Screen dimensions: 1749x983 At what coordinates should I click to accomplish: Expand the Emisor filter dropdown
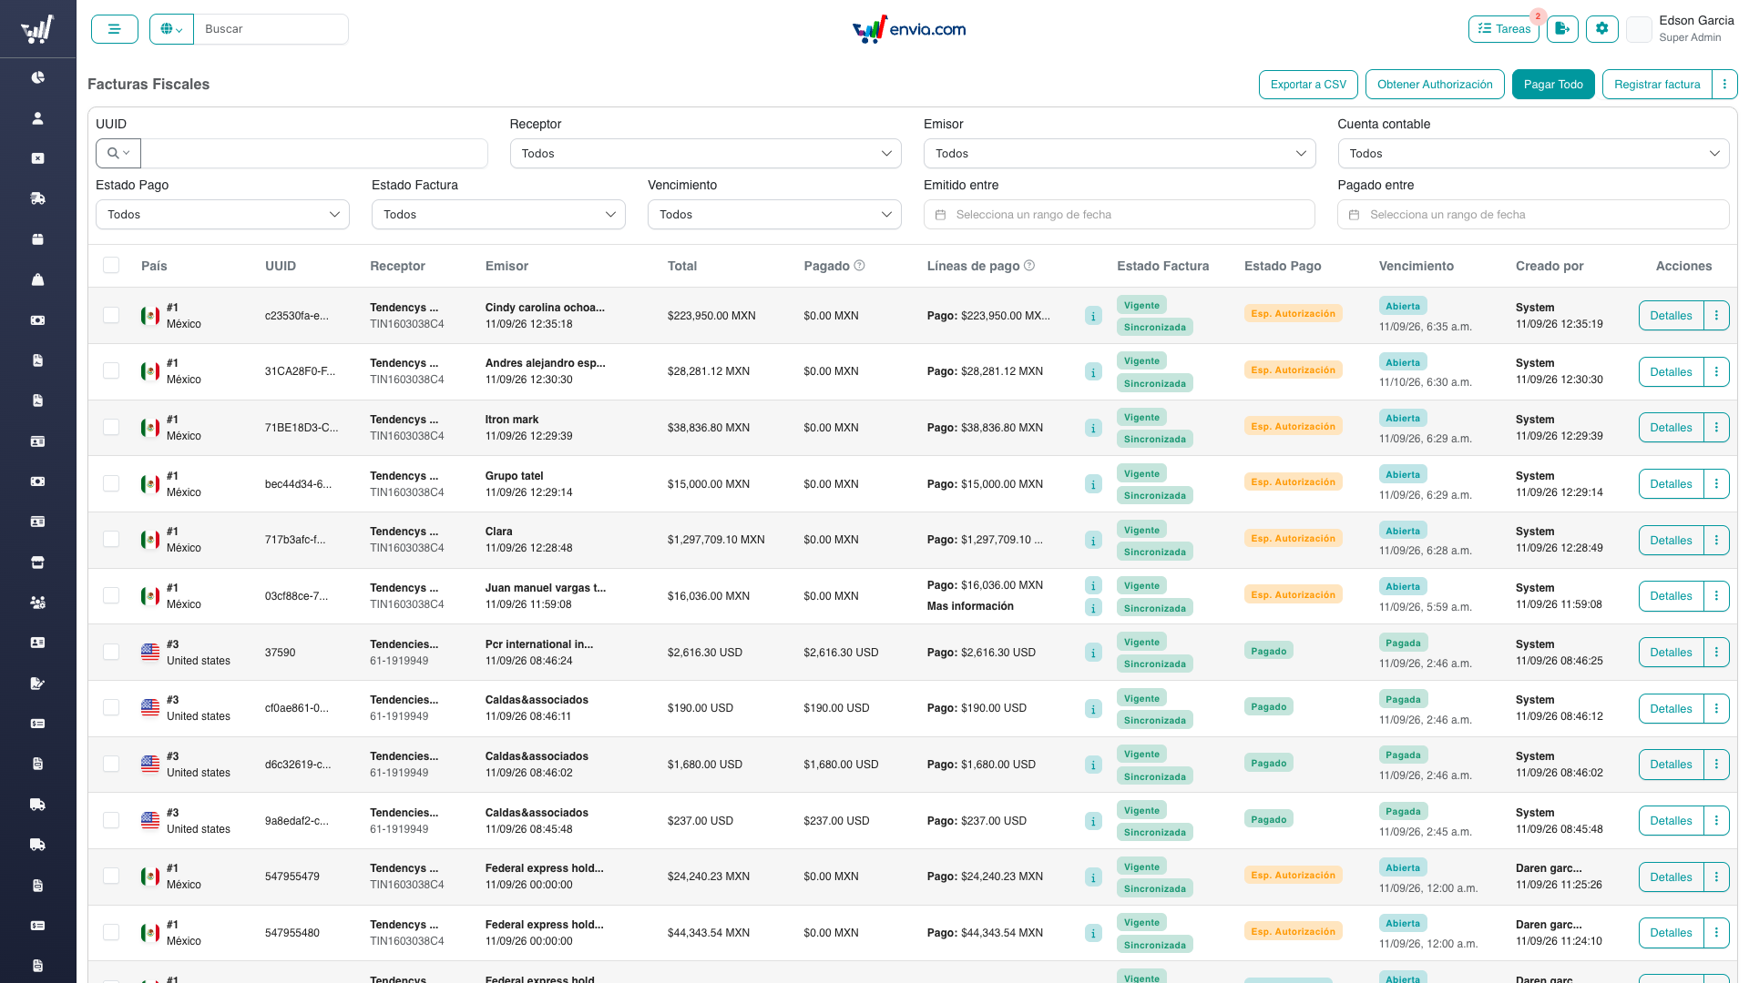[1120, 154]
